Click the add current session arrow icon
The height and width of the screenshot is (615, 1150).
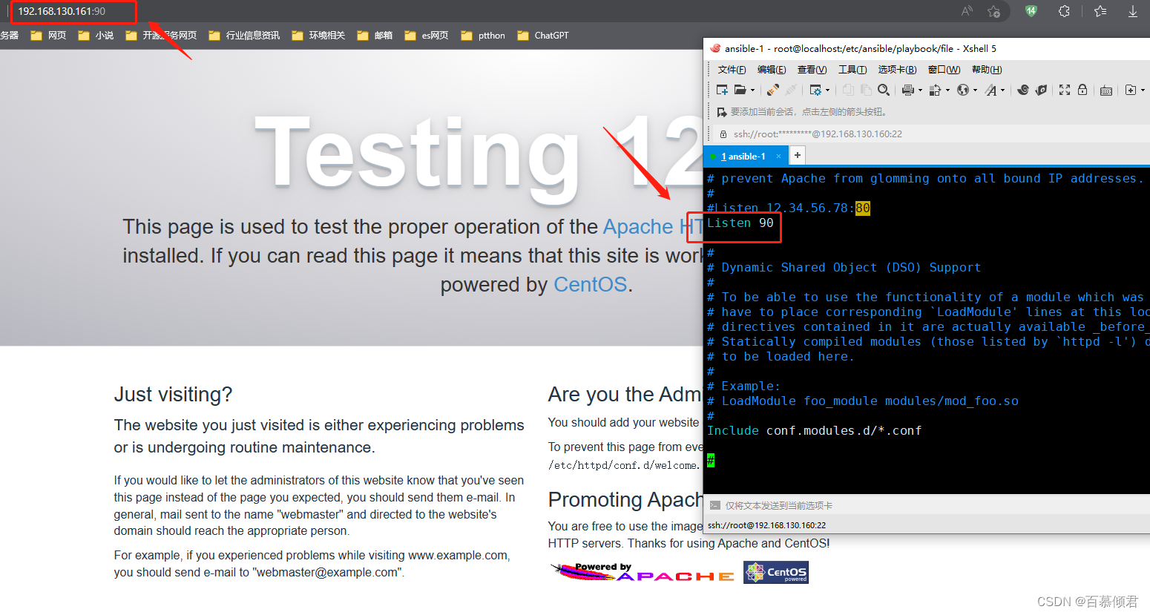coord(722,112)
